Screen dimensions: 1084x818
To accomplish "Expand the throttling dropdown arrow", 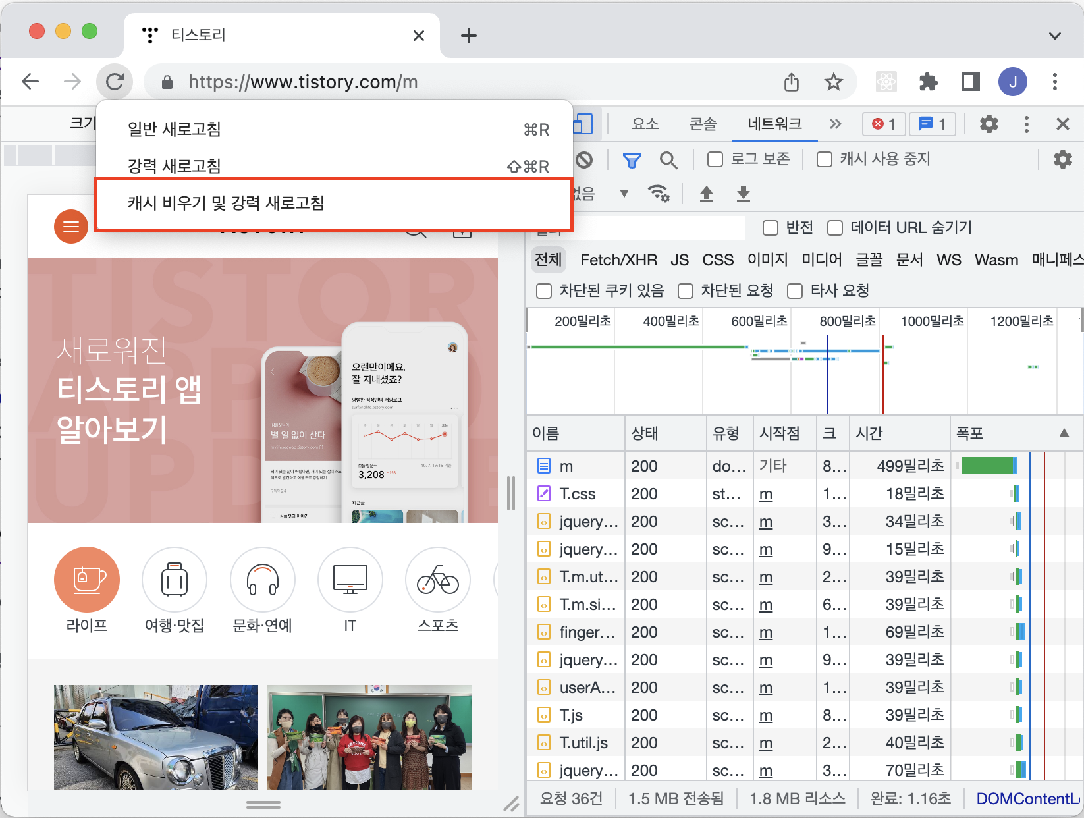I will point(624,194).
